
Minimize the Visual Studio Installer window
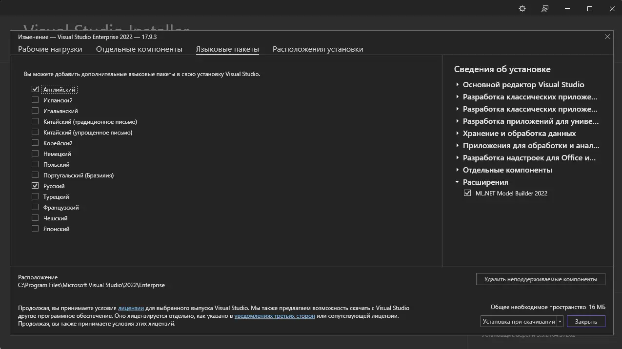(568, 9)
